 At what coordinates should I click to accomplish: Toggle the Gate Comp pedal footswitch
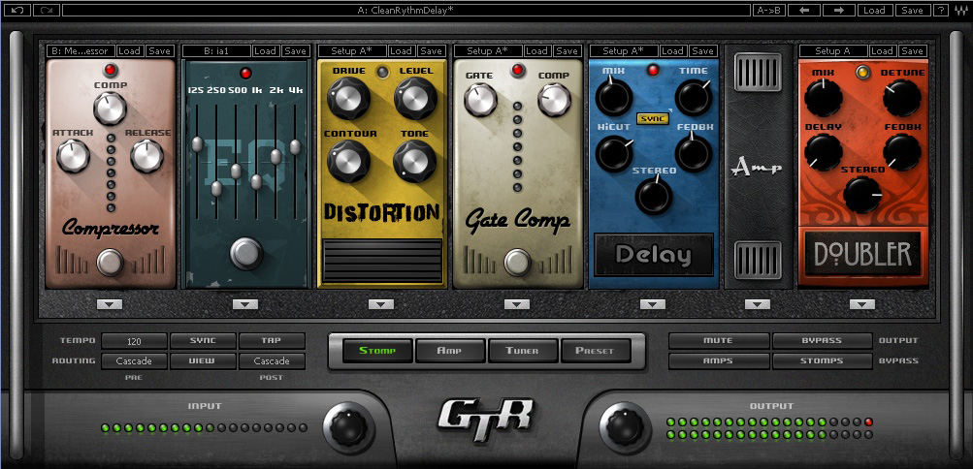[x=518, y=262]
